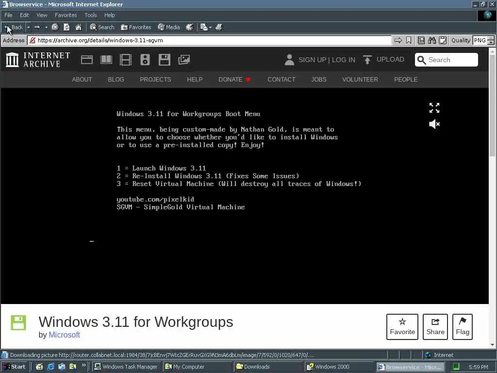Open the Media pane
Image resolution: width=497 pixels, height=373 pixels.
(169, 27)
